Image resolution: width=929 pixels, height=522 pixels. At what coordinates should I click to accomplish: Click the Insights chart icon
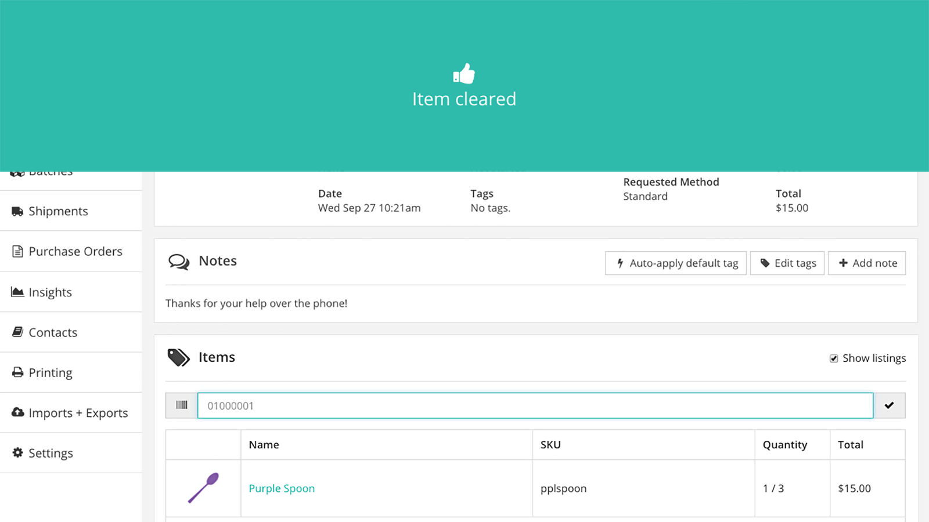click(x=17, y=292)
